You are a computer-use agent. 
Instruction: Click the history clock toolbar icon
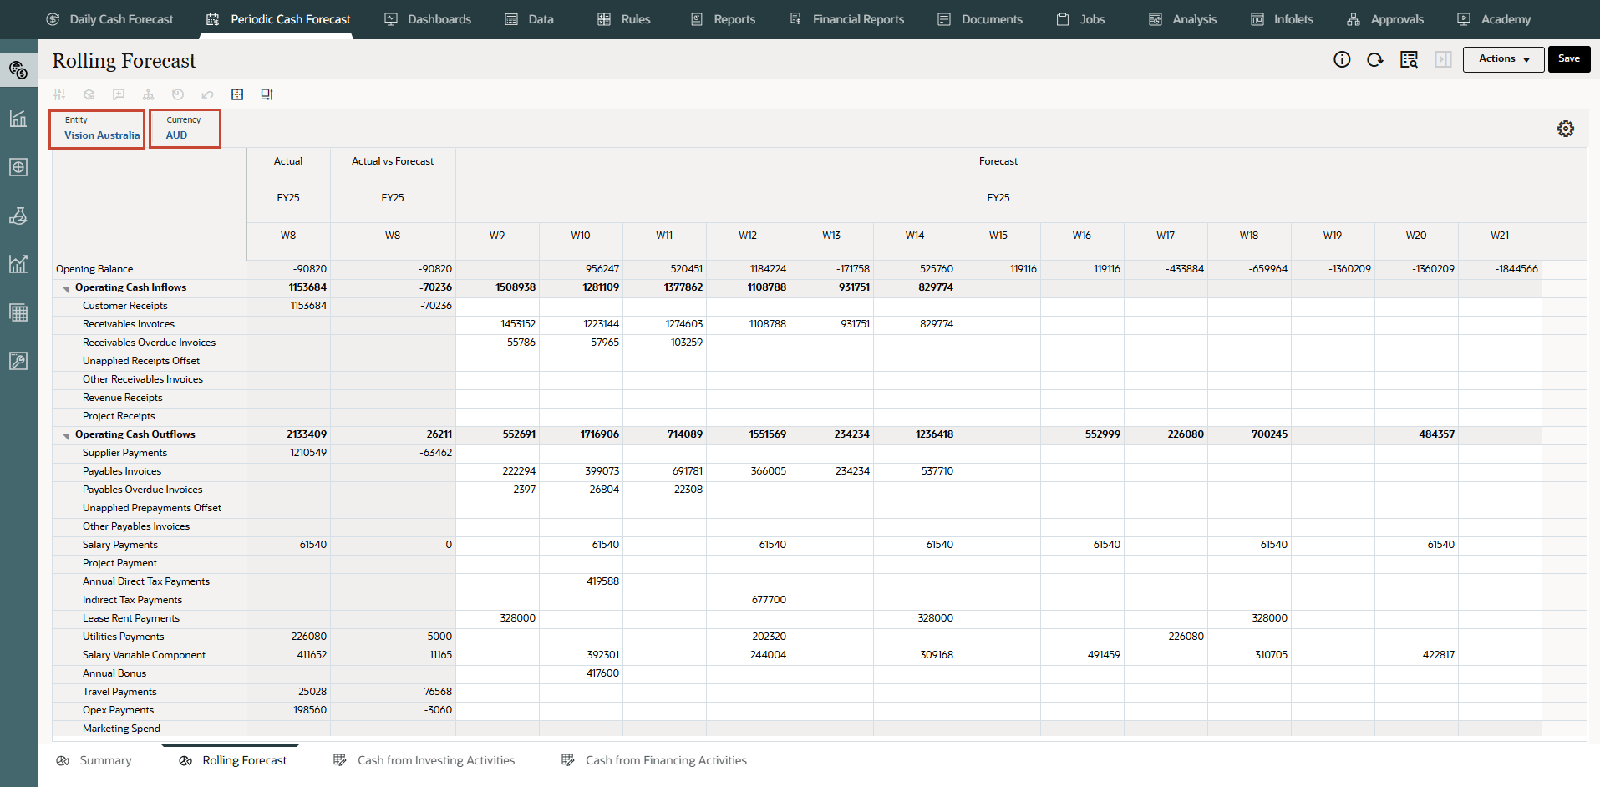[x=178, y=94]
